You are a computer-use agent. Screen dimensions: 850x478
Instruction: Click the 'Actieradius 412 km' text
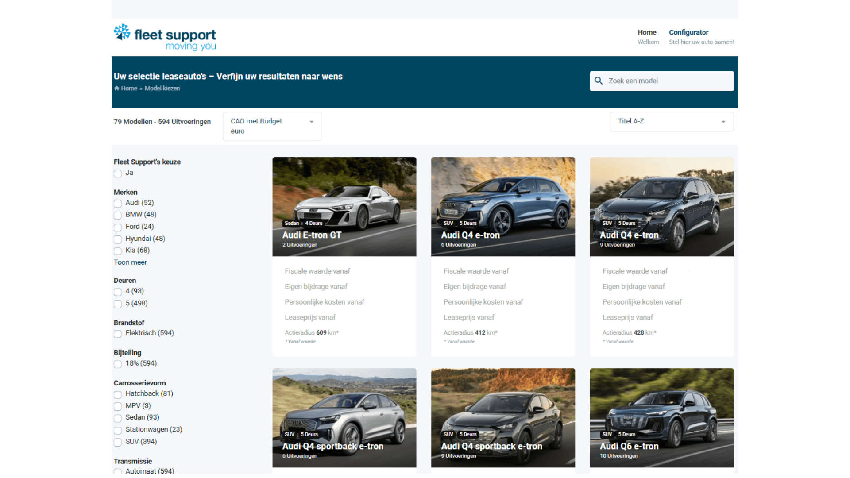tap(471, 332)
